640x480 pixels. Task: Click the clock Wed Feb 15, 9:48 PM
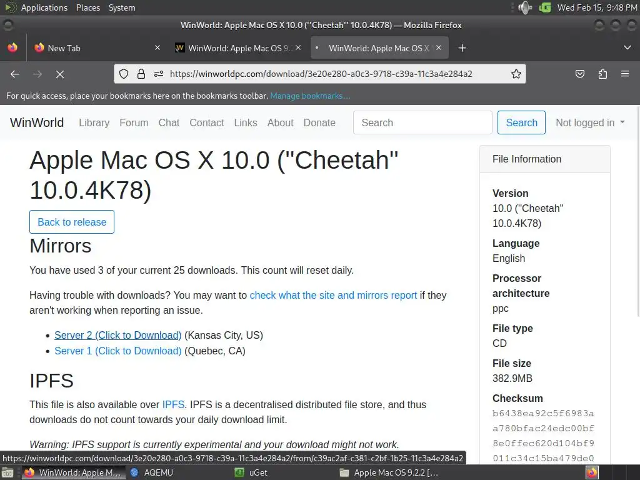(x=597, y=7)
